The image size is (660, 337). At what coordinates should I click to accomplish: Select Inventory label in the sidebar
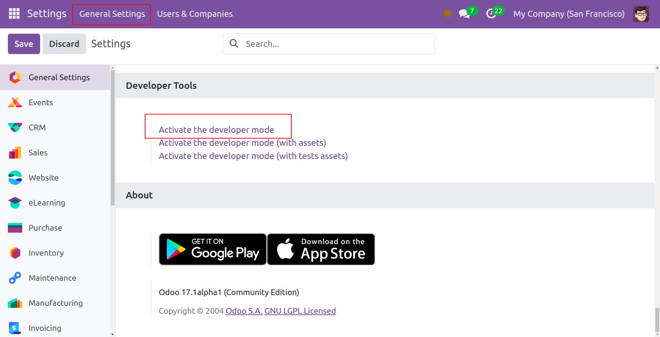(x=46, y=253)
